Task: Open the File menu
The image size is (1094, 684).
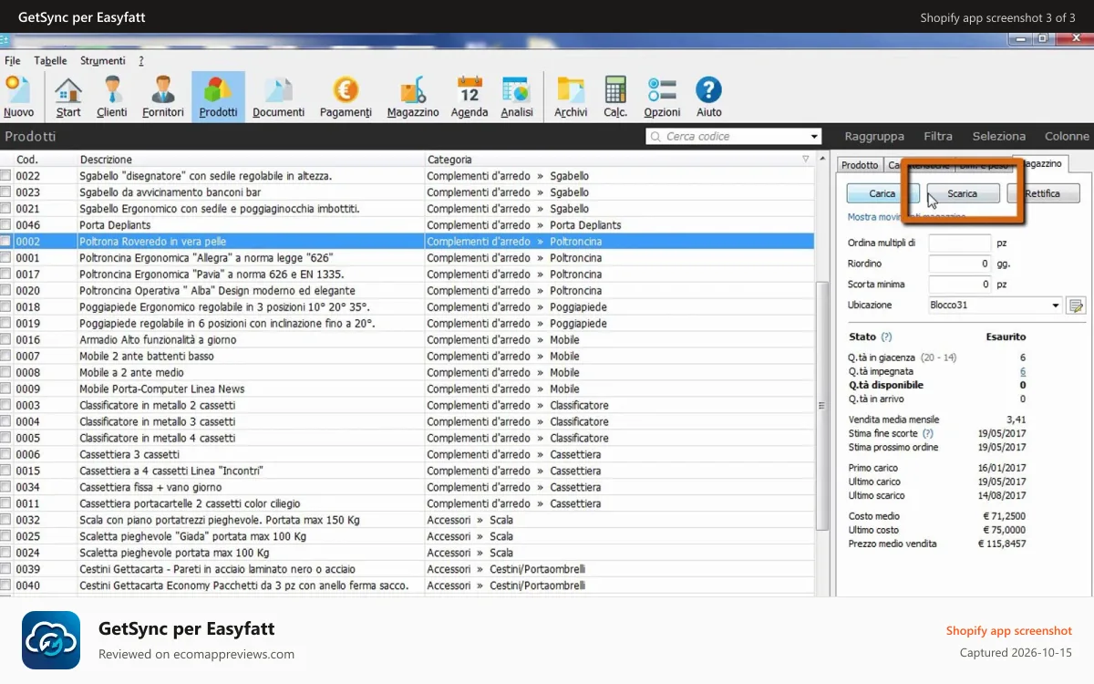Action: (x=13, y=61)
